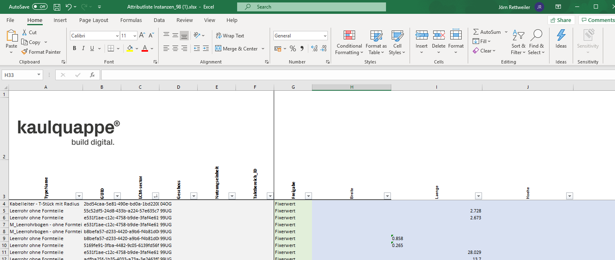Open the font name Calibri dropdown
The height and width of the screenshot is (260, 615).
click(x=117, y=36)
